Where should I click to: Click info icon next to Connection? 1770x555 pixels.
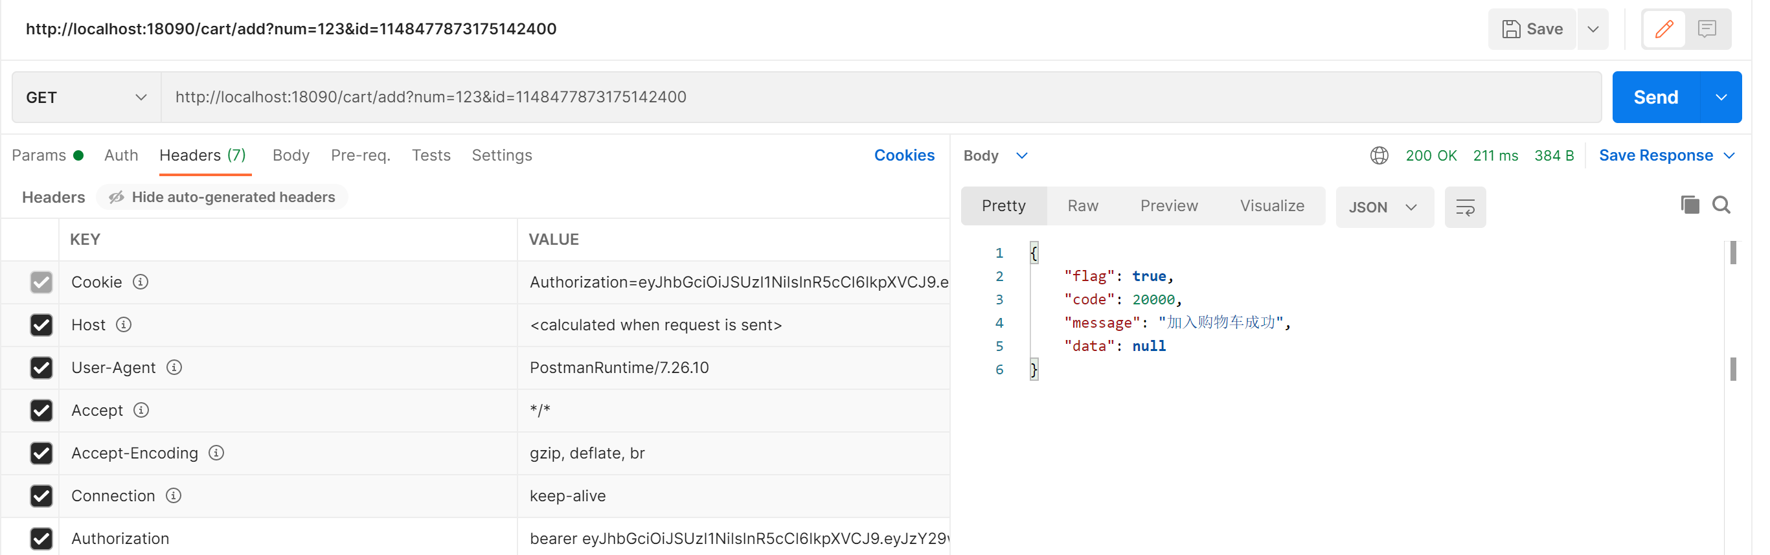(x=174, y=495)
